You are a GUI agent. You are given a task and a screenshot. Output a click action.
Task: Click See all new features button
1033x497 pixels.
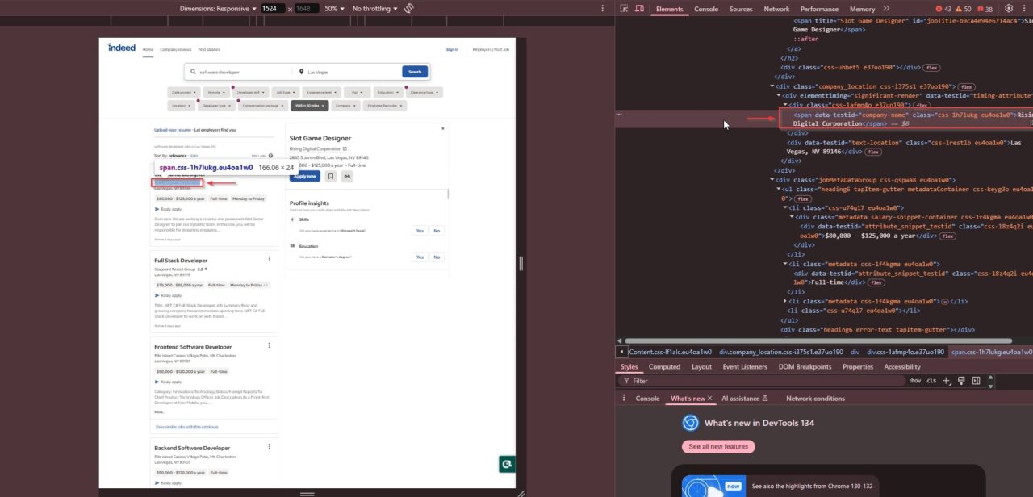point(718,446)
